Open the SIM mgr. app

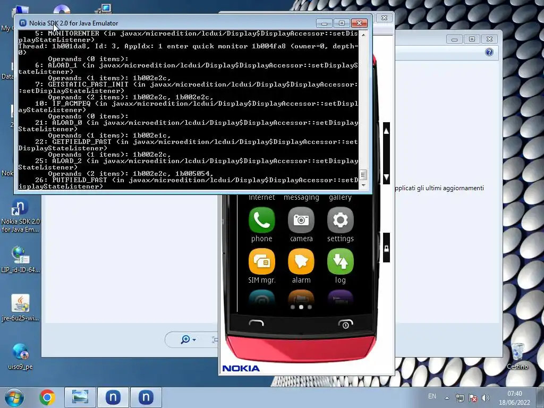tap(261, 261)
